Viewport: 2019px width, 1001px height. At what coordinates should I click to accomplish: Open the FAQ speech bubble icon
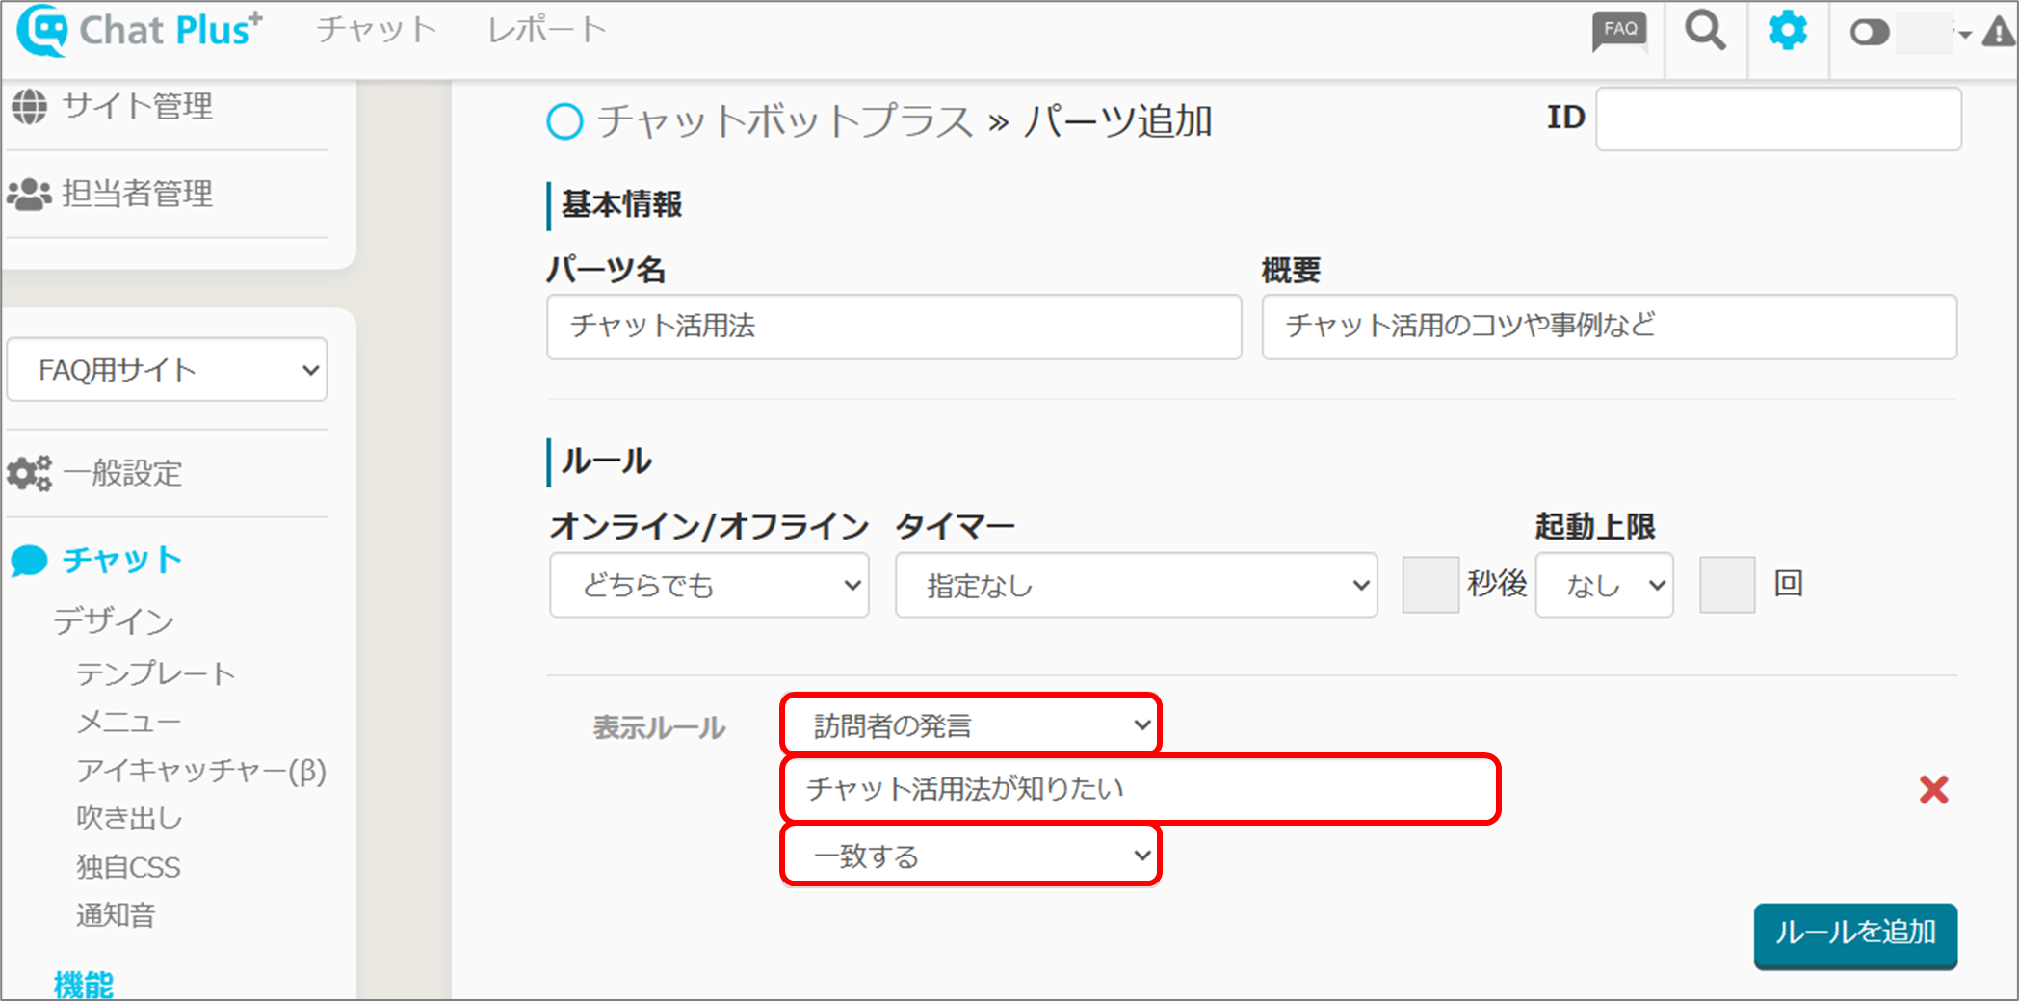click(1619, 31)
